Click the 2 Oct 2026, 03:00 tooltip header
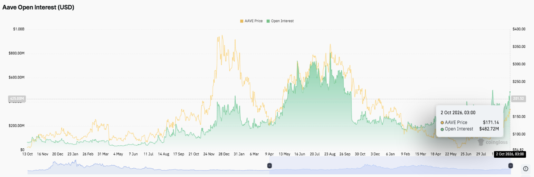Image resolution: width=534 pixels, height=177 pixels. (x=458, y=112)
